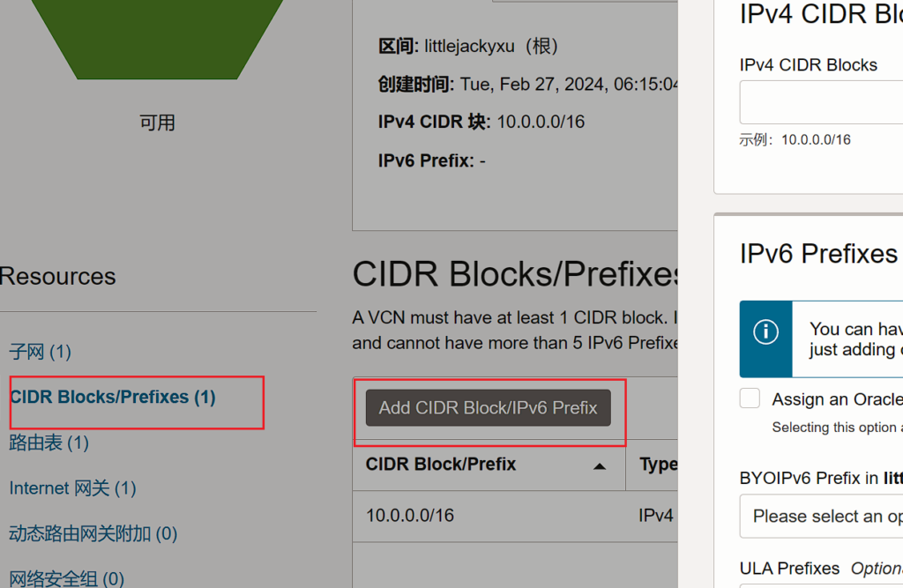
Task: Select CIDR Blocks/Prefixes (1) in Resources
Action: 113,398
